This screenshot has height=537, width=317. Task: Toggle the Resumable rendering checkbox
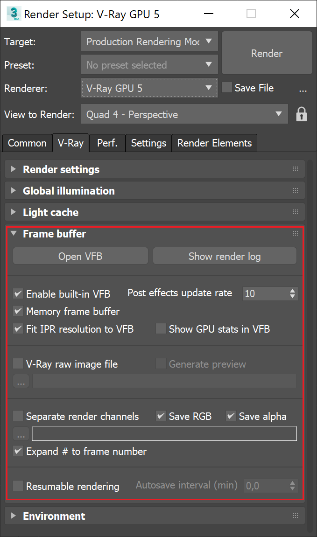pyautogui.click(x=19, y=486)
